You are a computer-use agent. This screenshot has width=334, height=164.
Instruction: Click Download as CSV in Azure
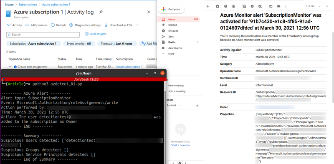[119, 25]
